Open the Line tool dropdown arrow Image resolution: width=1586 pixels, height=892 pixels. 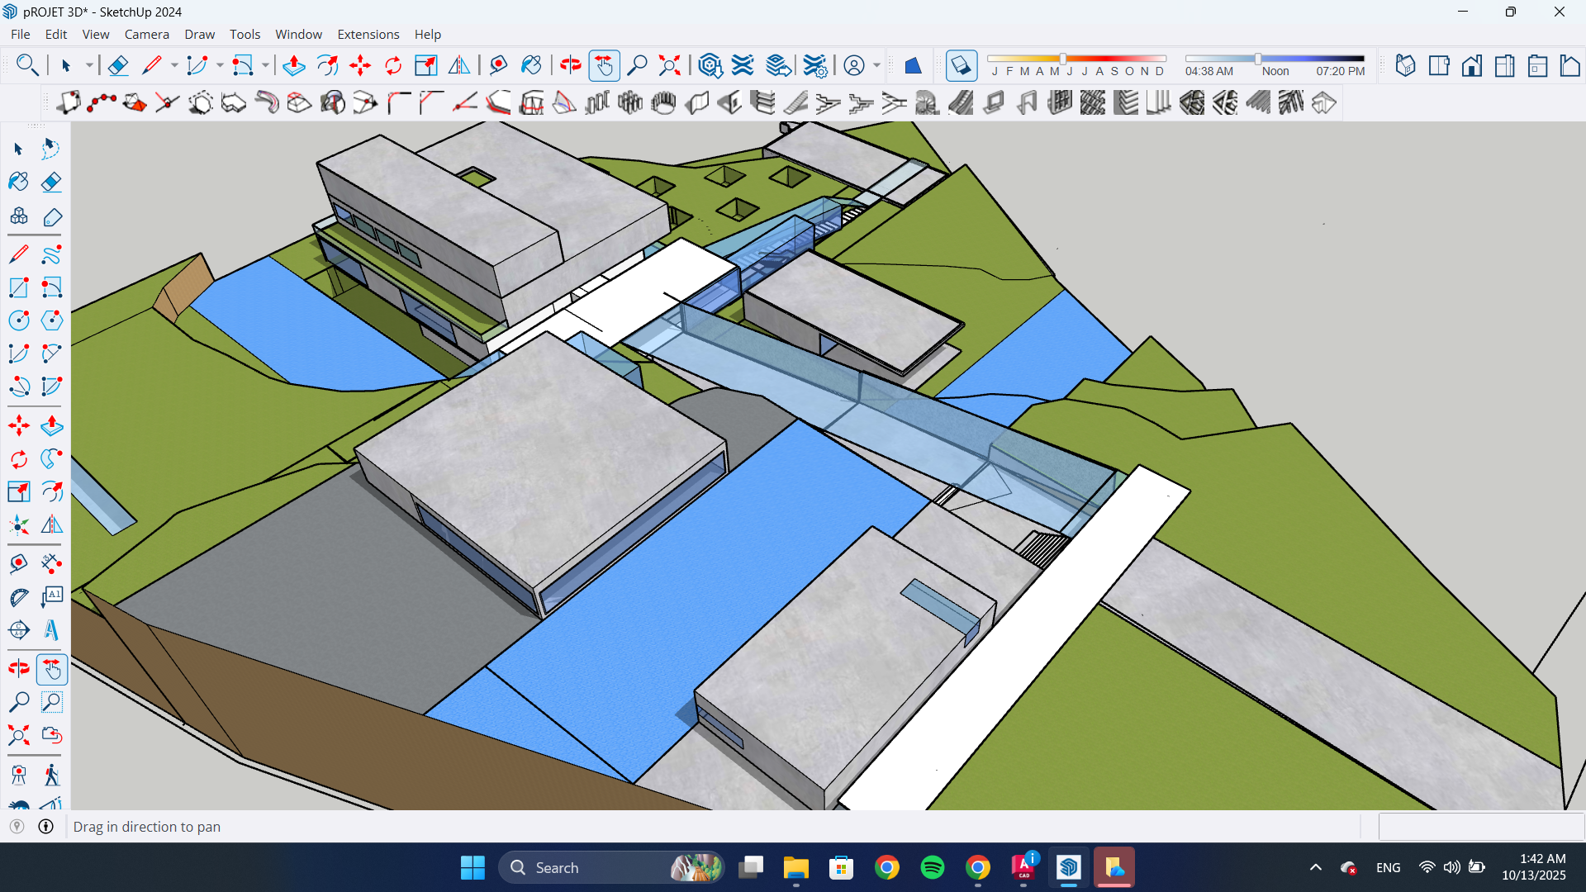click(x=174, y=65)
